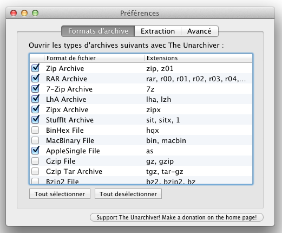
Task: Uncheck the Zip Archive checkbox
Action: point(35,68)
